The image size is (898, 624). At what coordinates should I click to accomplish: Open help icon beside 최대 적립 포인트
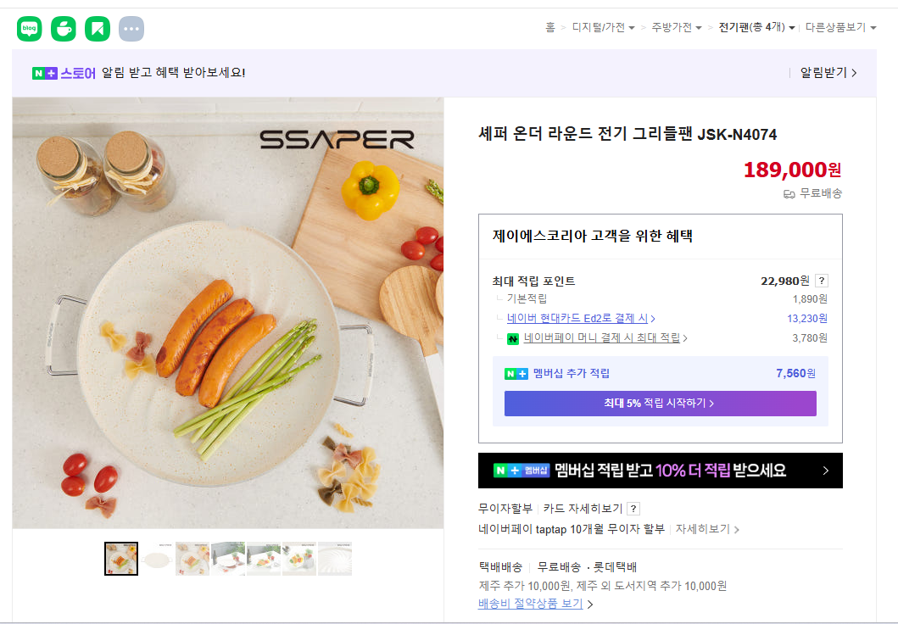822,281
